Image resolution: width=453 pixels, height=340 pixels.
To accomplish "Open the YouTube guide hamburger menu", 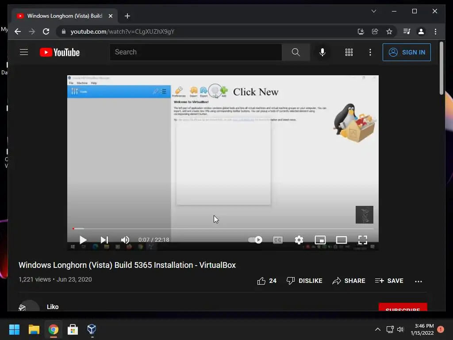I will (x=24, y=52).
